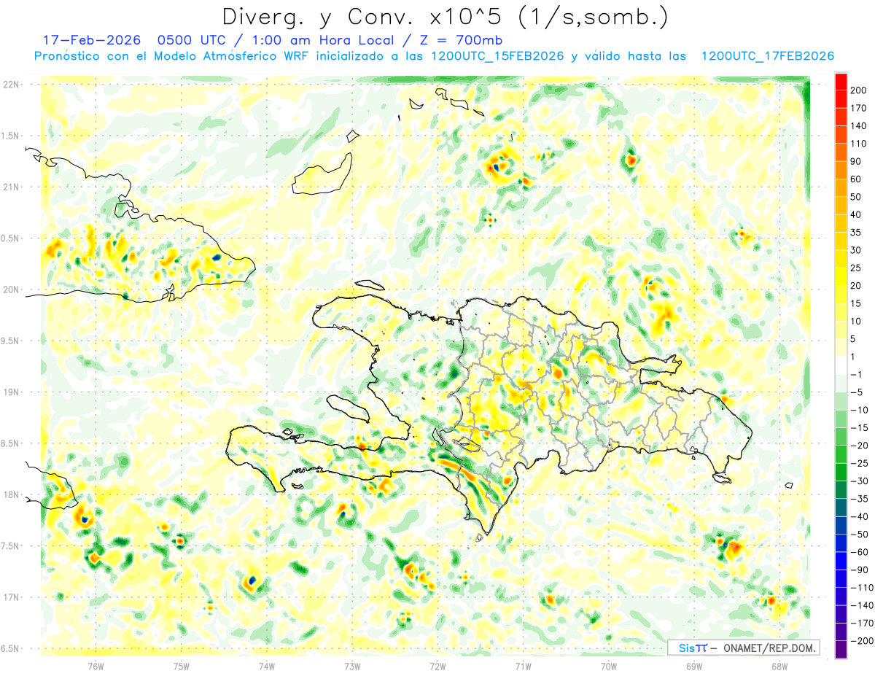This screenshot has width=875, height=676.
Task: Click the '70W' longitude label
Action: point(608,666)
